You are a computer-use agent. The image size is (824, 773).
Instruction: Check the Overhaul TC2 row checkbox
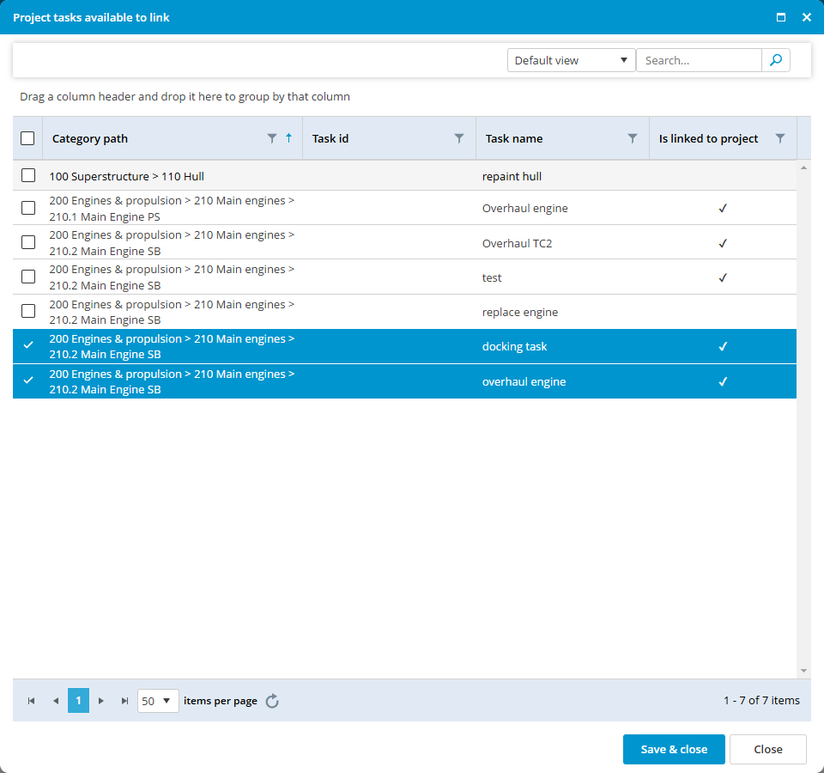28,242
